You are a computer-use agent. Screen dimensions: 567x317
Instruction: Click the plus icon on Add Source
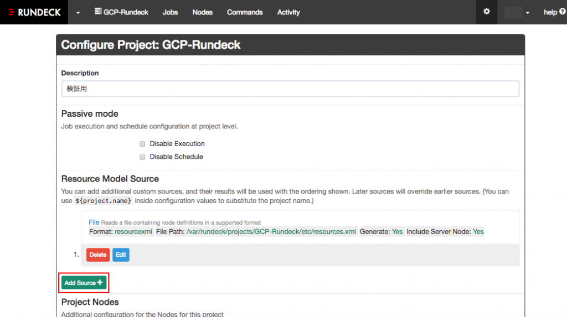coord(100,282)
